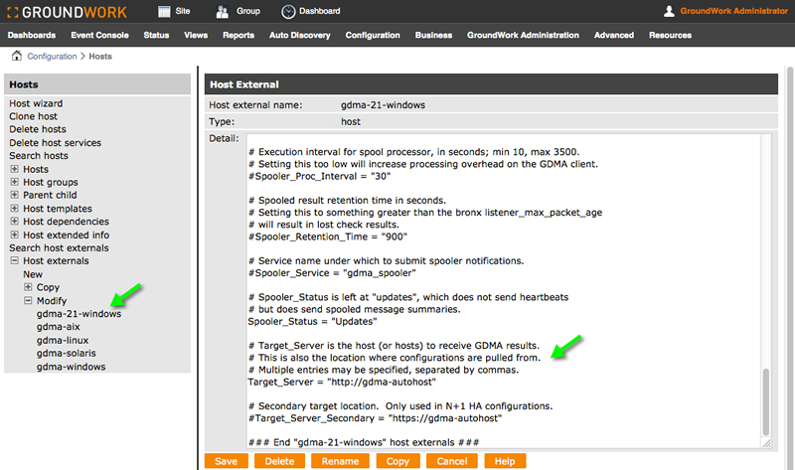Image resolution: width=795 pixels, height=470 pixels.
Task: Open the Reports menu
Action: point(238,35)
